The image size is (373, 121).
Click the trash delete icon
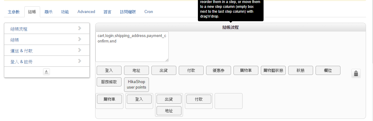(x=356, y=73)
